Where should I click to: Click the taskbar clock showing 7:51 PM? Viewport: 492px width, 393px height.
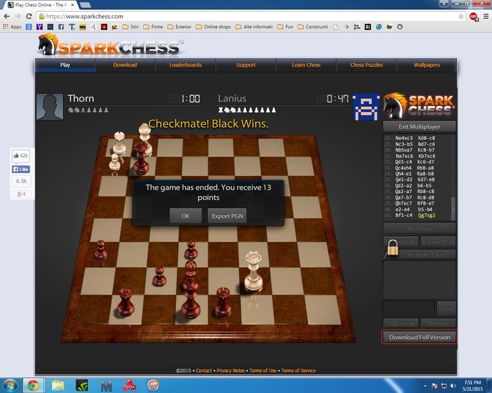472,386
